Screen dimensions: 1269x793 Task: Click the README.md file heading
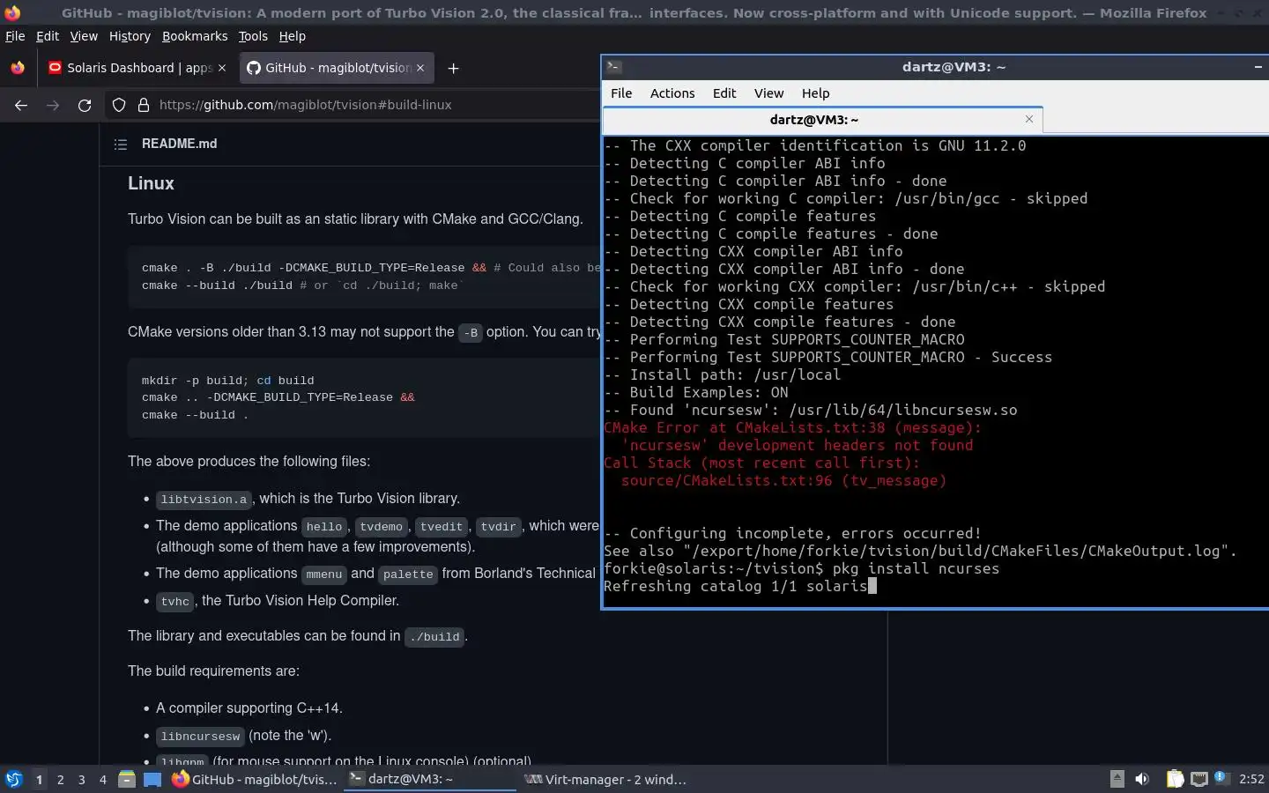tap(179, 144)
